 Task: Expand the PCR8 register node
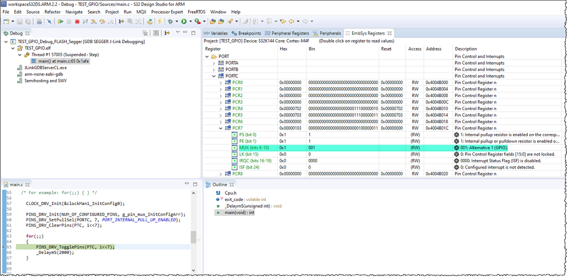click(221, 174)
